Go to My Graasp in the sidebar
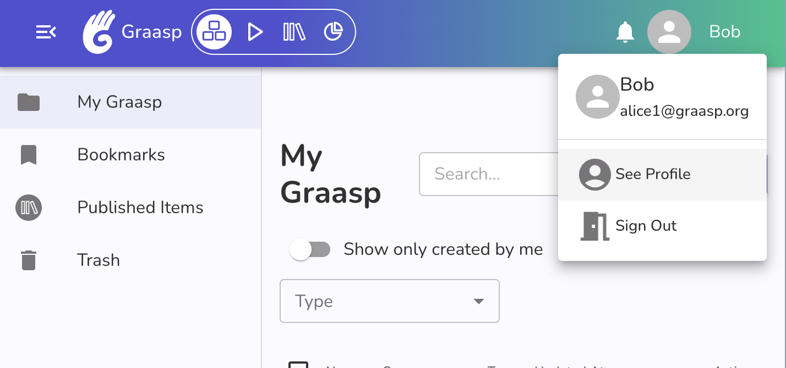 tap(120, 102)
